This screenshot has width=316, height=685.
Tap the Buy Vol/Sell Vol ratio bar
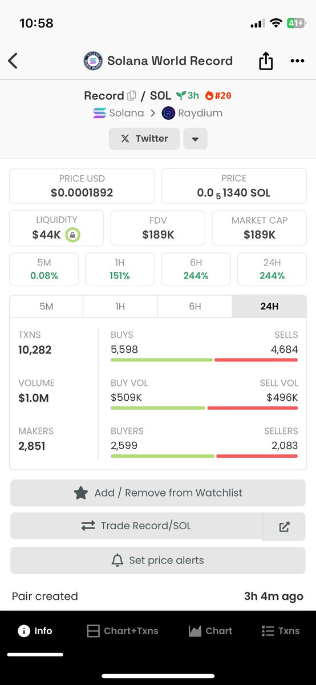click(204, 408)
